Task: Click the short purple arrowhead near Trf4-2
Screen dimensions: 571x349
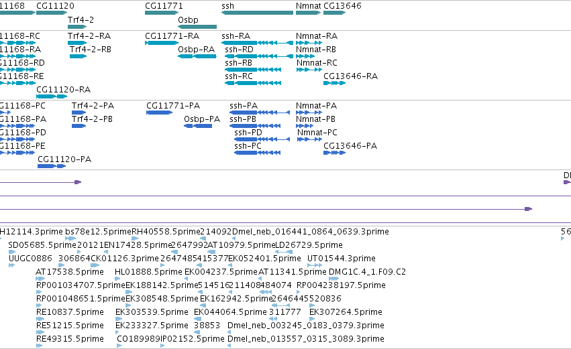Action: coord(78,182)
